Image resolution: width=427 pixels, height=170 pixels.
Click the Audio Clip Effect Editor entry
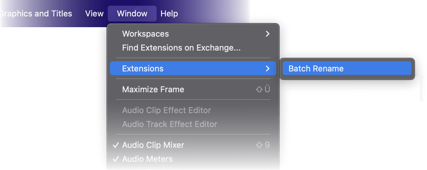tap(166, 110)
